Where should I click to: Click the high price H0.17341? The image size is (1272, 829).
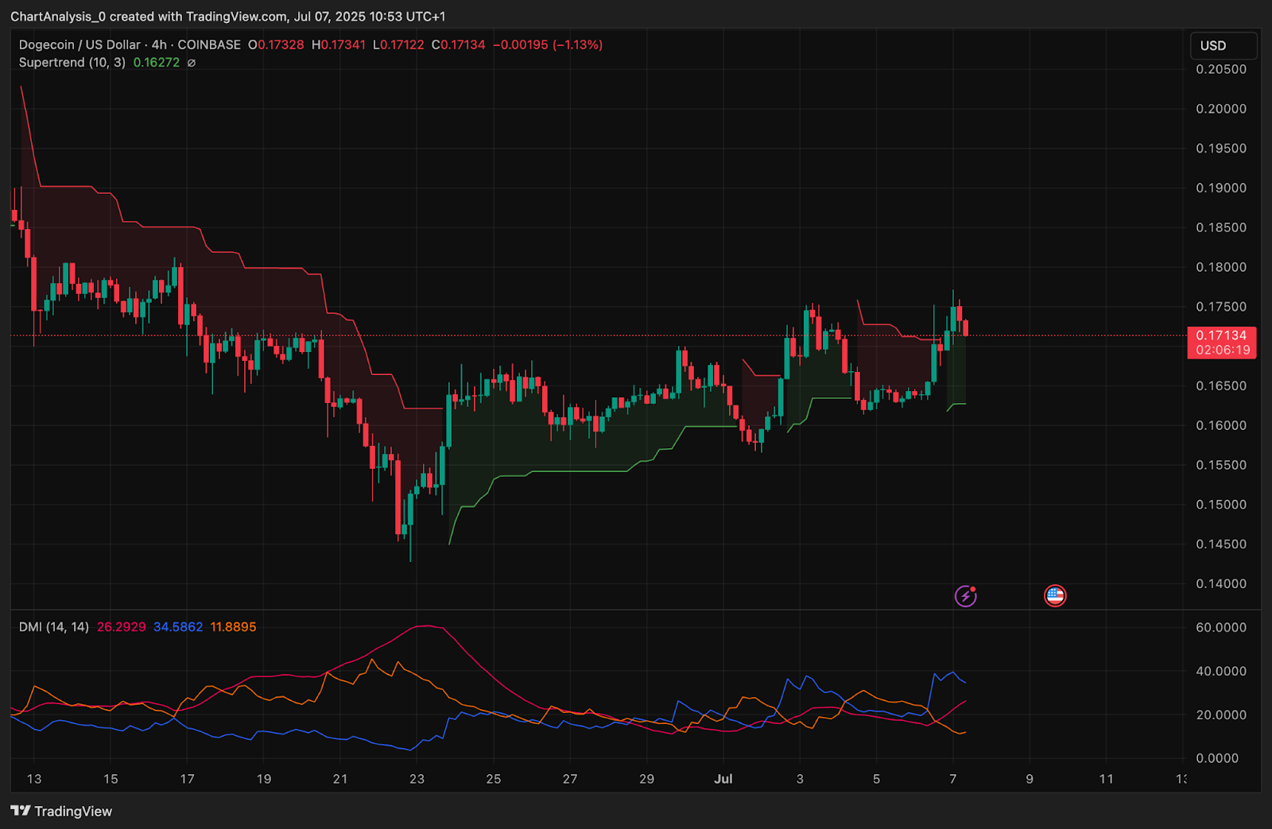point(339,45)
